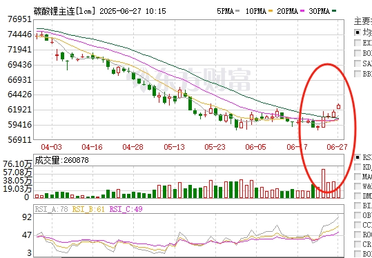372x258 pixels.
Task: Select the OB (OBV) indicator box
Action: 358,215
